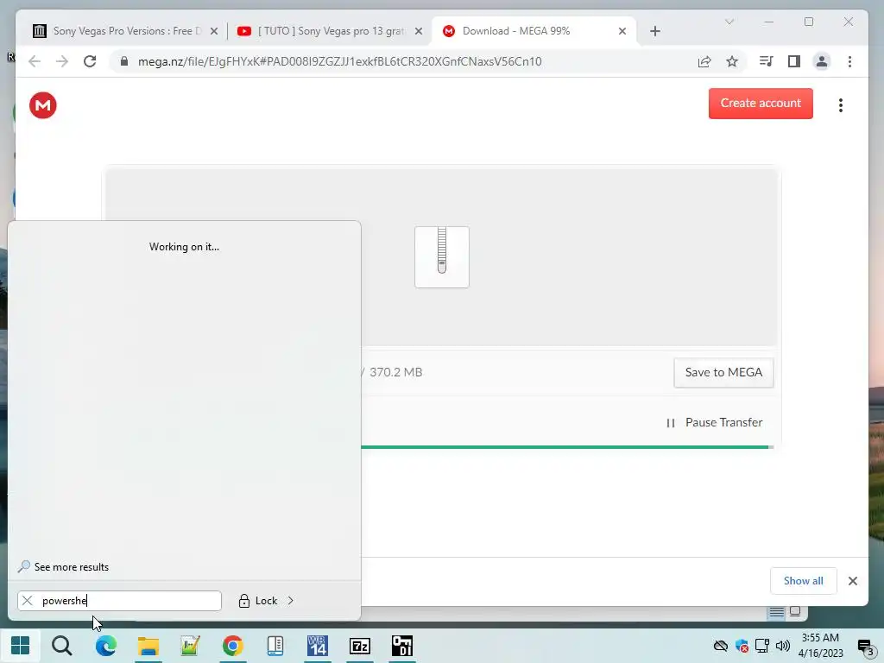Close the Sony Vegas Pro Versions tab
Image resolution: width=884 pixels, height=663 pixels.
click(214, 31)
